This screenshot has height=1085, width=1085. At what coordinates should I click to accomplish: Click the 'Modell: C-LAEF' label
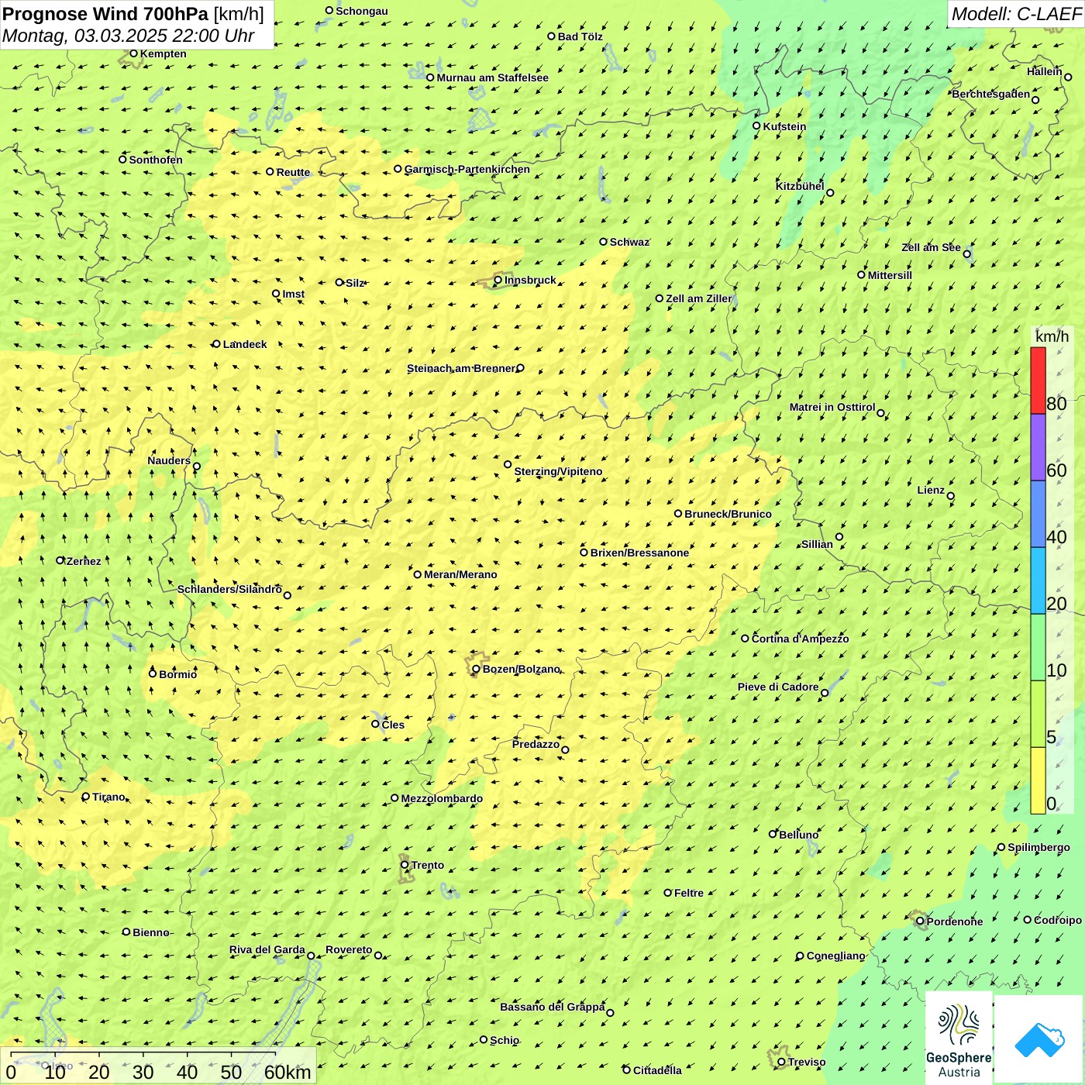click(1016, 14)
